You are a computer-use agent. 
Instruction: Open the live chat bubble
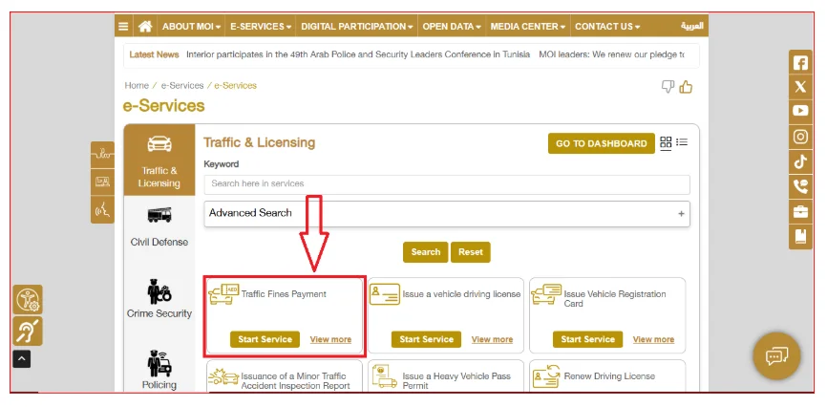click(776, 355)
